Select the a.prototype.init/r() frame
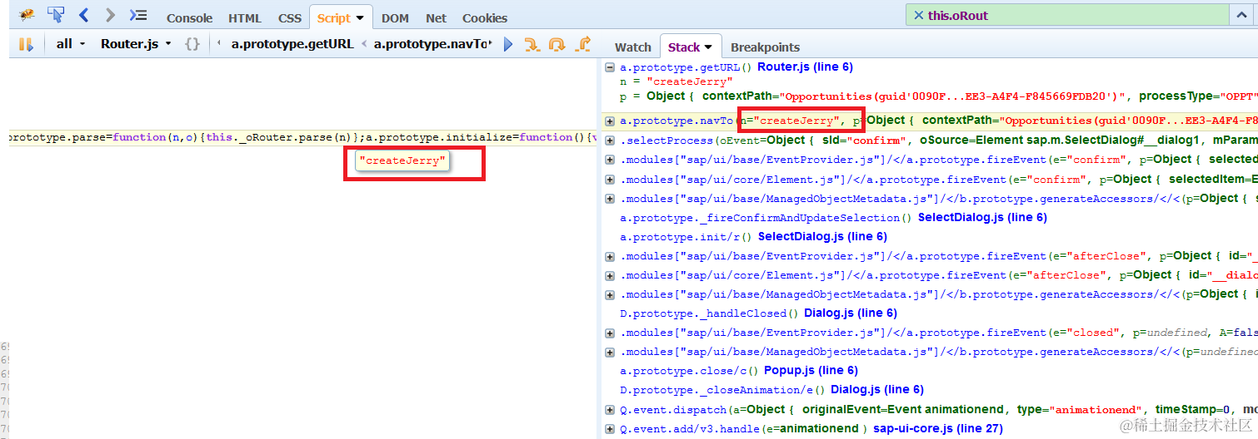The width and height of the screenshot is (1258, 439). [x=686, y=236]
